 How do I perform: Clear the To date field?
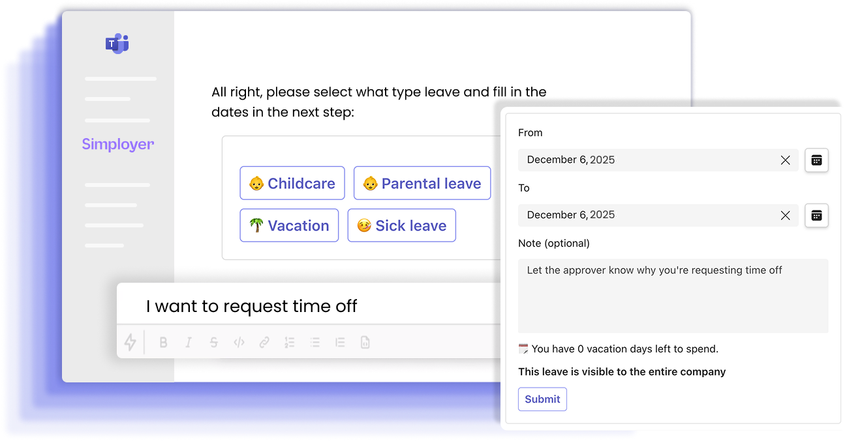tap(785, 216)
